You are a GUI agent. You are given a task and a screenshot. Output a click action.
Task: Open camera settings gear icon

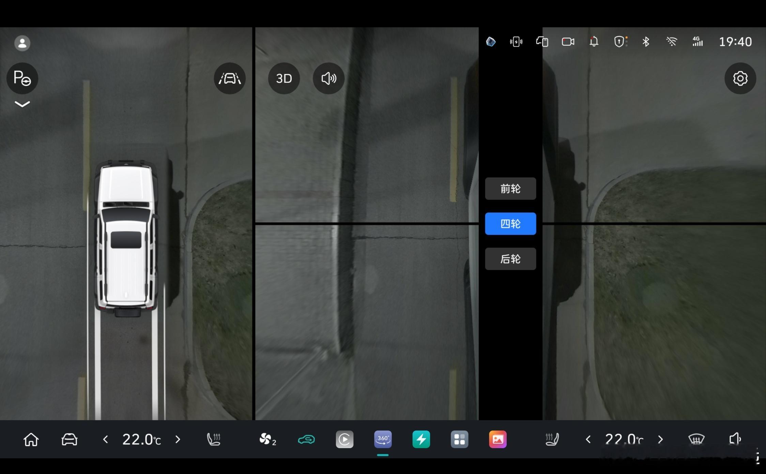click(740, 78)
